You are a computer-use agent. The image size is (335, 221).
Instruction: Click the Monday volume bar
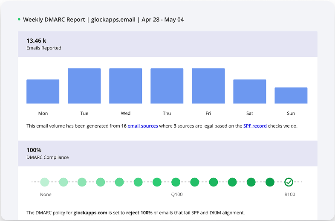(x=43, y=91)
